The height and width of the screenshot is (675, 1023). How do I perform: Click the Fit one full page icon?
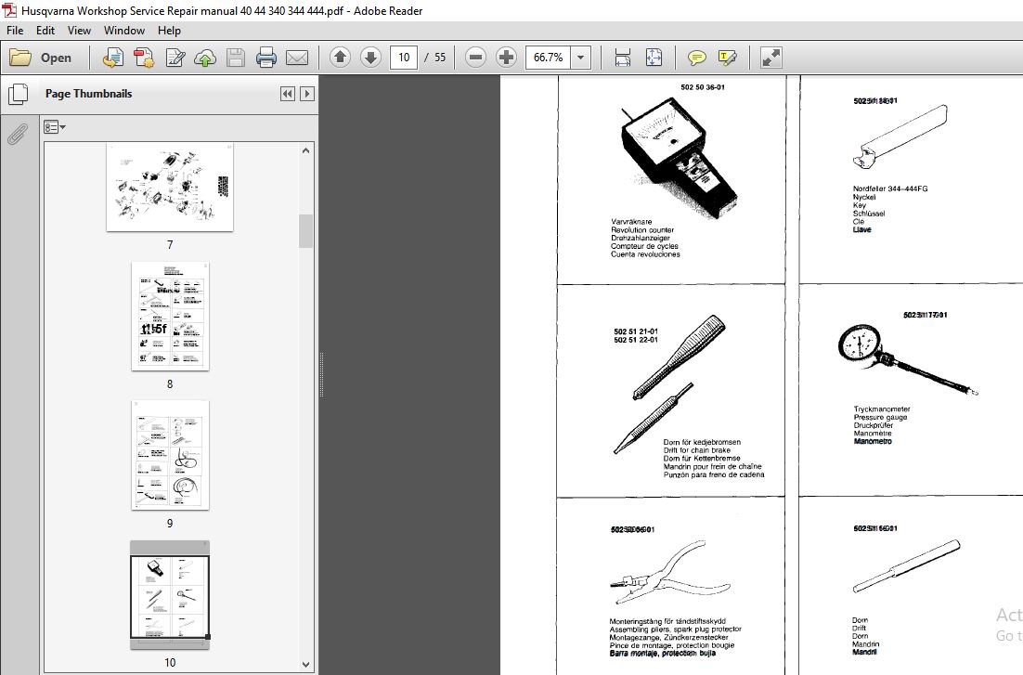click(x=654, y=58)
